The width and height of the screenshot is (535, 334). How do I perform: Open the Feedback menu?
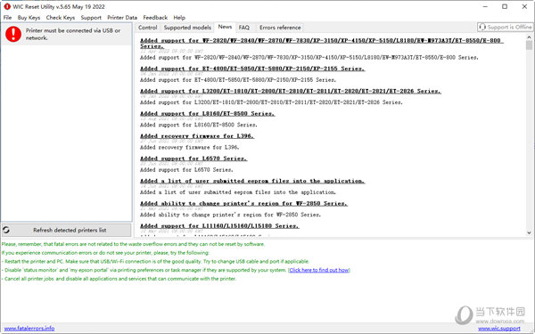click(x=155, y=18)
